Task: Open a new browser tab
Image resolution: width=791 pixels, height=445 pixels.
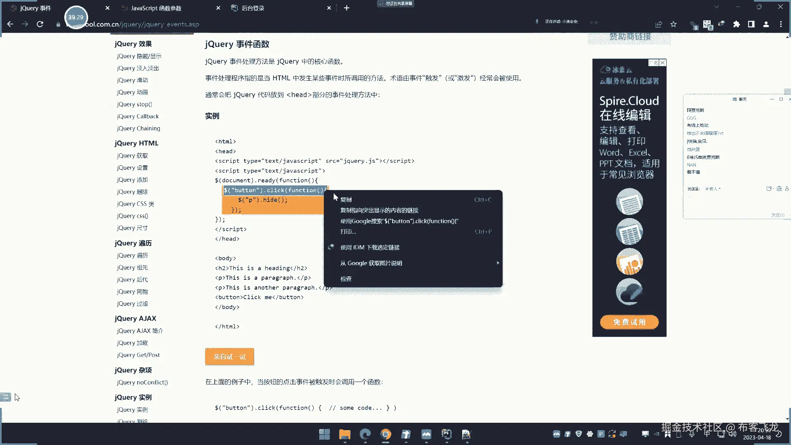Action: [x=346, y=8]
